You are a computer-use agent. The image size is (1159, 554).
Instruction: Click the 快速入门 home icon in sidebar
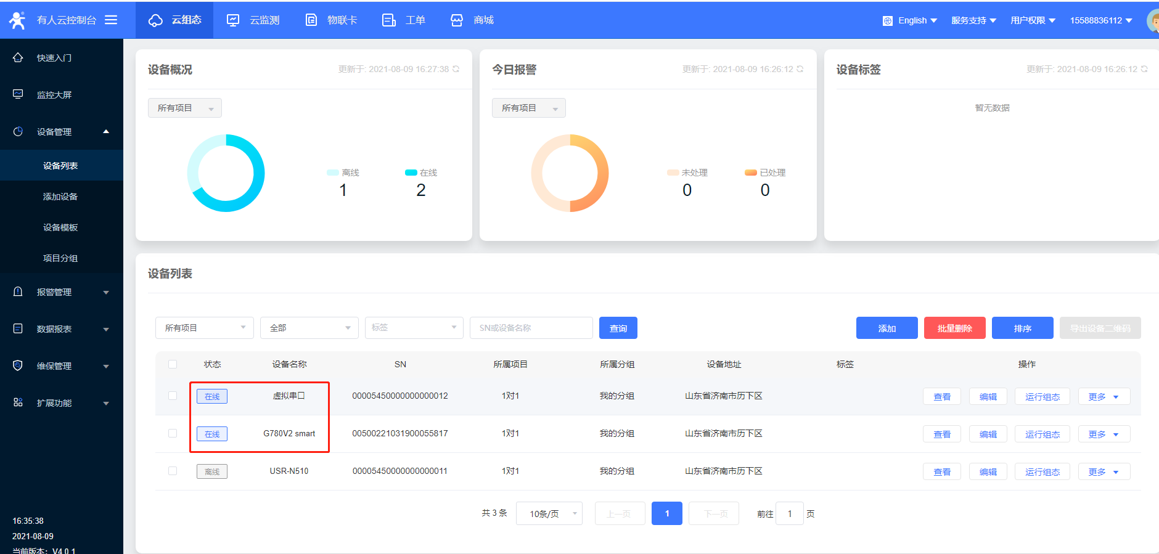pyautogui.click(x=18, y=57)
